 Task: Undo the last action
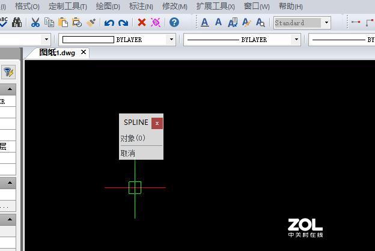(x=109, y=23)
